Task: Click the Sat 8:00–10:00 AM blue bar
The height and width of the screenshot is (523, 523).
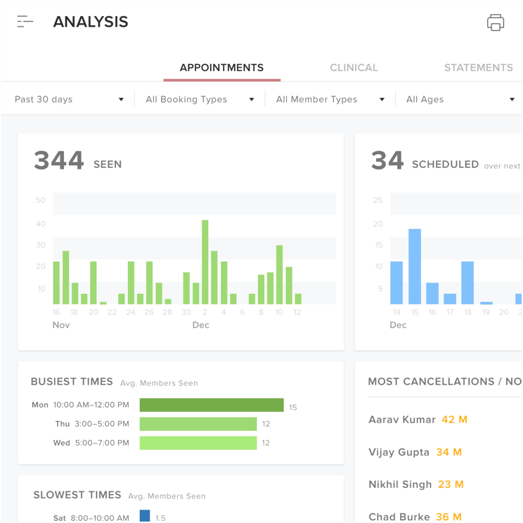Action: tap(145, 516)
